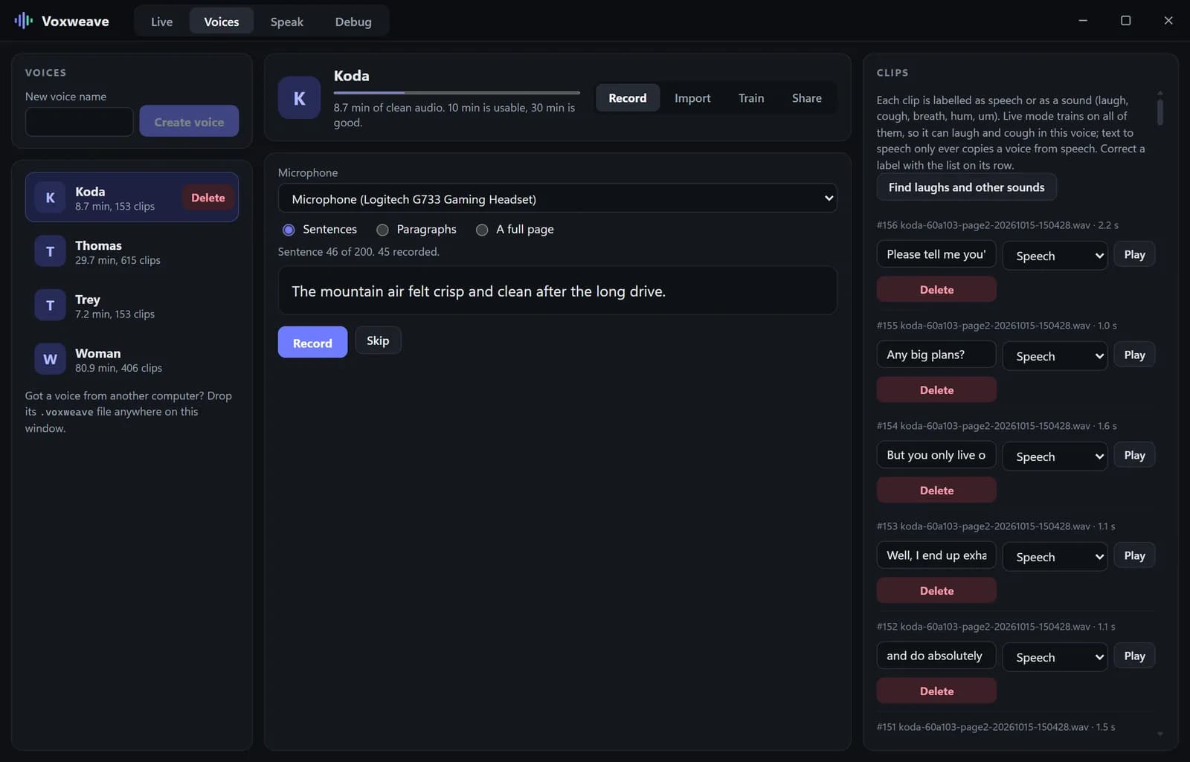Click the Koda avatar in the voices list
Image resolution: width=1190 pixels, height=762 pixels.
(50, 198)
